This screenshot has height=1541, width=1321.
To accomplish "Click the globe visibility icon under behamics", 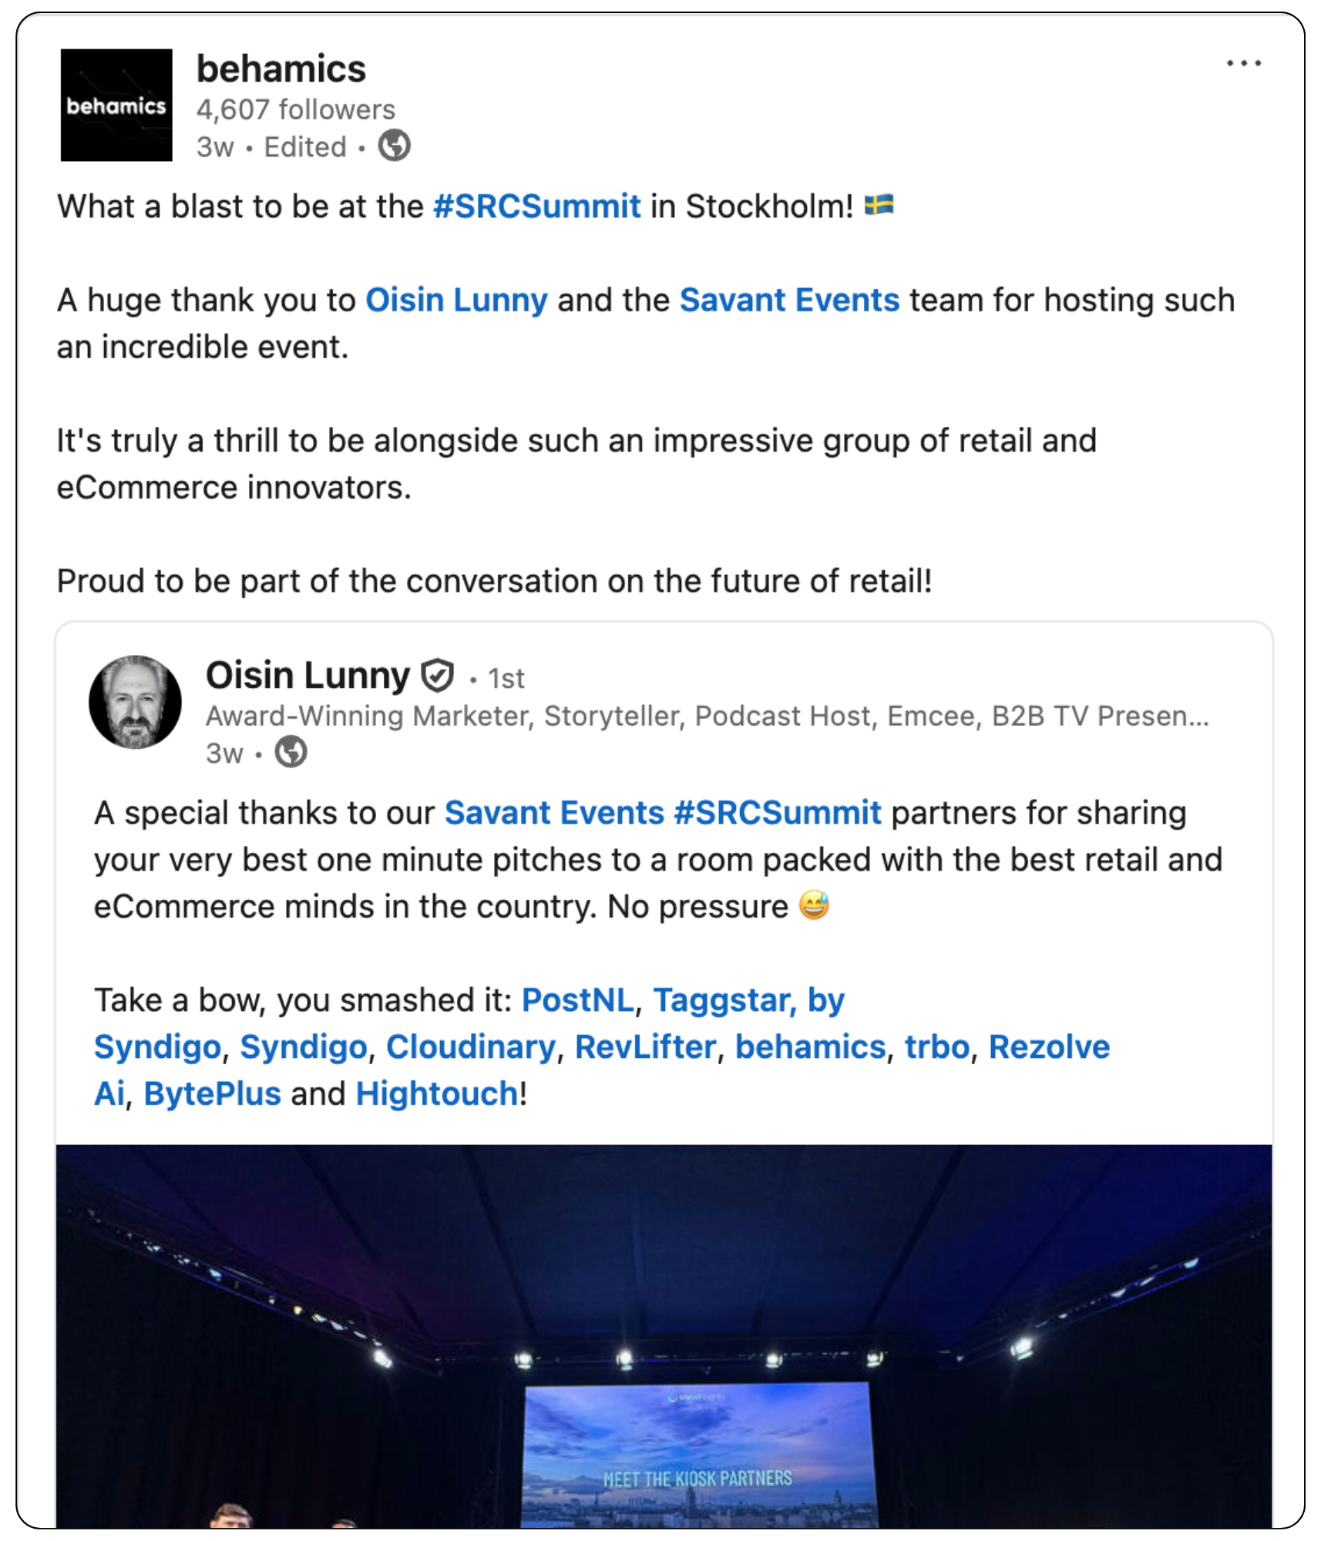I will (394, 146).
